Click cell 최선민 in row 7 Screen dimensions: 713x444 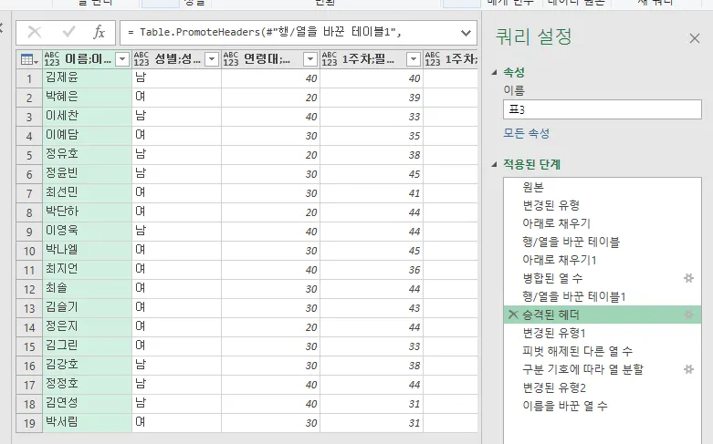click(x=87, y=192)
